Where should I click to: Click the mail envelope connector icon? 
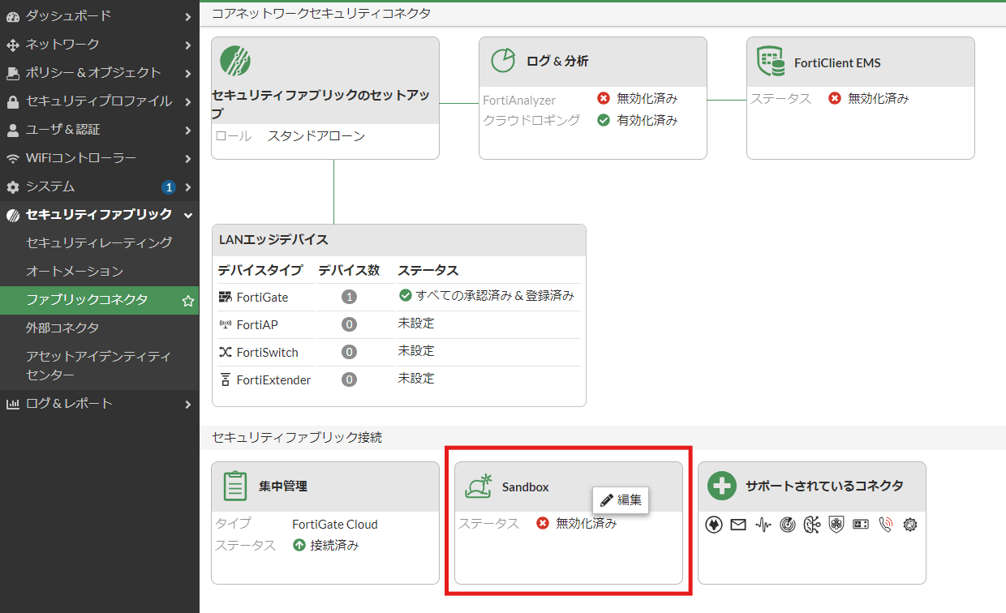coord(738,525)
